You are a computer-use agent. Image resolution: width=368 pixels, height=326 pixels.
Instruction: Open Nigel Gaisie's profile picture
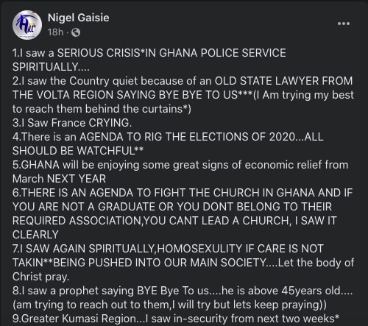pyautogui.click(x=27, y=25)
